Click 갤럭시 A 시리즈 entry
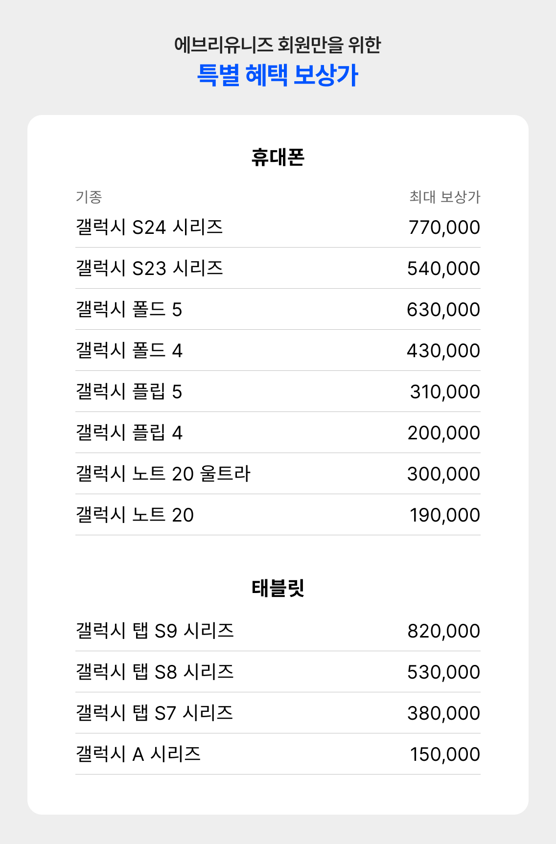The image size is (556, 844). [x=278, y=754]
